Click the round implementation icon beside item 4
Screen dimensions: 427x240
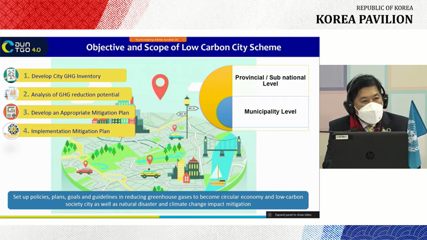tap(11, 130)
